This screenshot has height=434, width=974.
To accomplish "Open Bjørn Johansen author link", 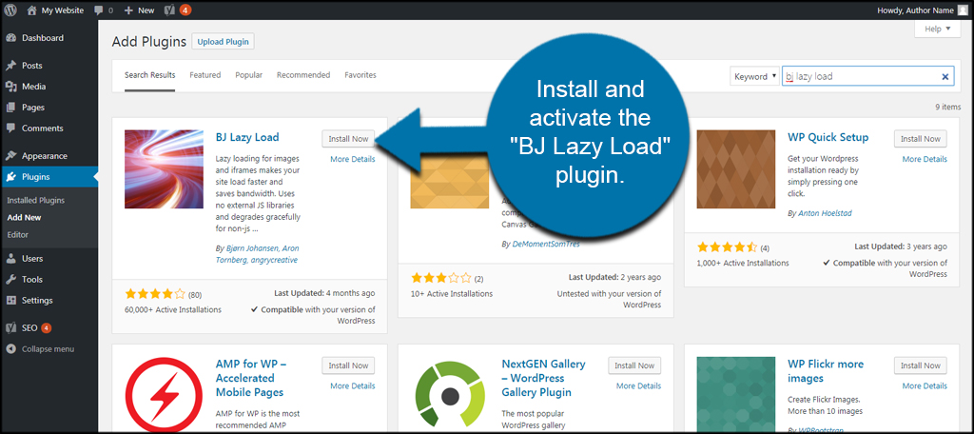I will tap(254, 247).
